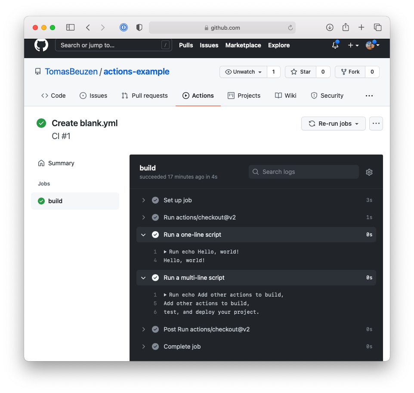Open a new Safari tab
Screen dimensions: 414x393
[361, 27]
